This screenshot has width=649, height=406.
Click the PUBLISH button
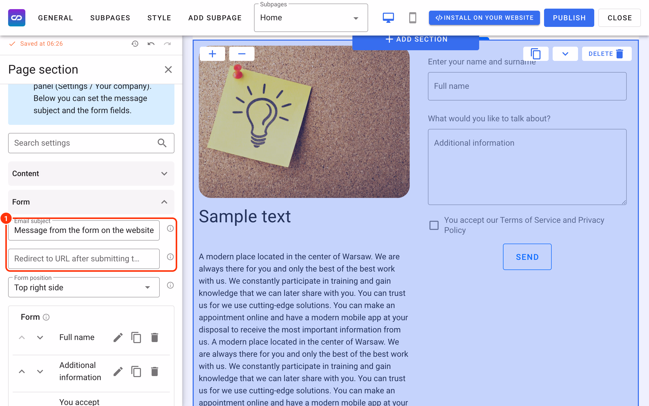[x=569, y=18]
